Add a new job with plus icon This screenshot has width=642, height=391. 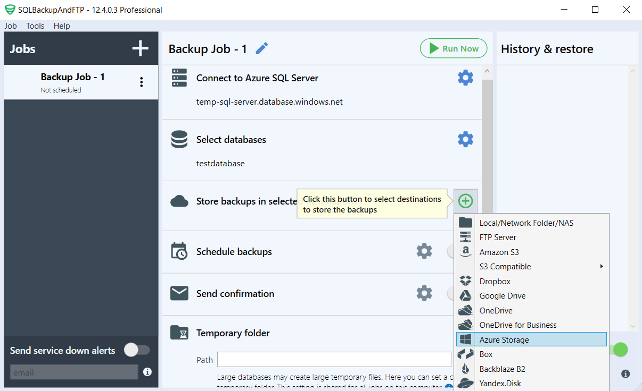coord(141,49)
